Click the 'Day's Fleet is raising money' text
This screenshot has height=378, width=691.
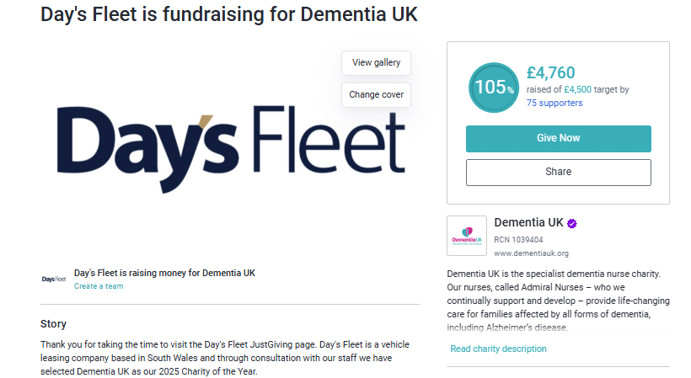coord(164,273)
